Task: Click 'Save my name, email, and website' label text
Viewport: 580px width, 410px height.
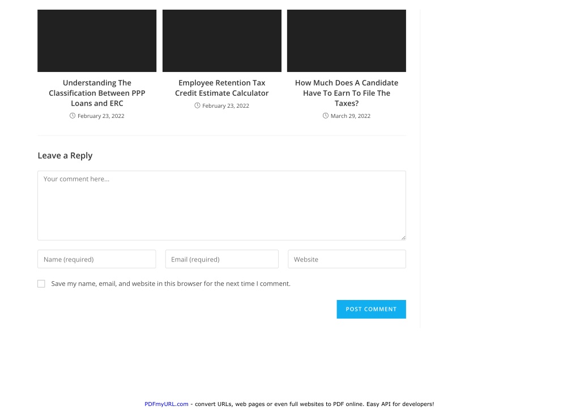Action: click(x=171, y=284)
